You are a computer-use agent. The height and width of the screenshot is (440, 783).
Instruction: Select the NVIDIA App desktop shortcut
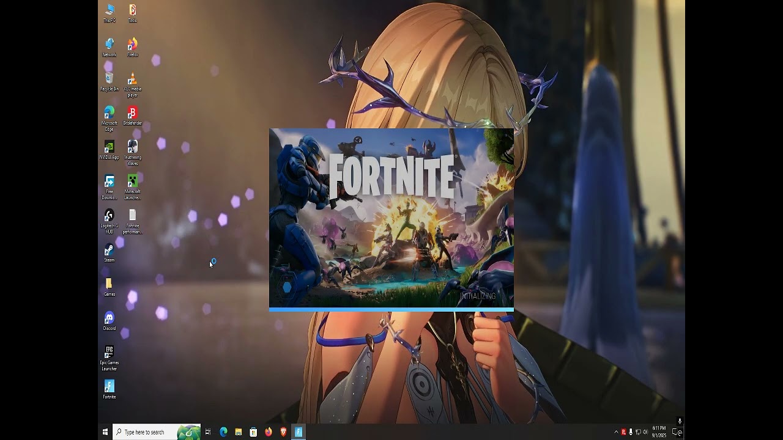coord(109,150)
